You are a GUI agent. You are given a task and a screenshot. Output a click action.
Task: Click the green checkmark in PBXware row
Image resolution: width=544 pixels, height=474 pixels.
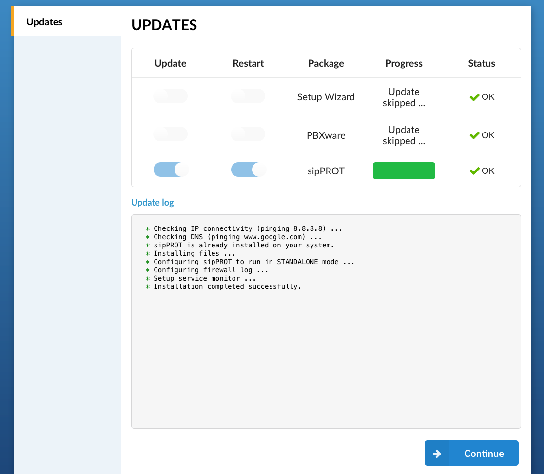[x=474, y=135]
